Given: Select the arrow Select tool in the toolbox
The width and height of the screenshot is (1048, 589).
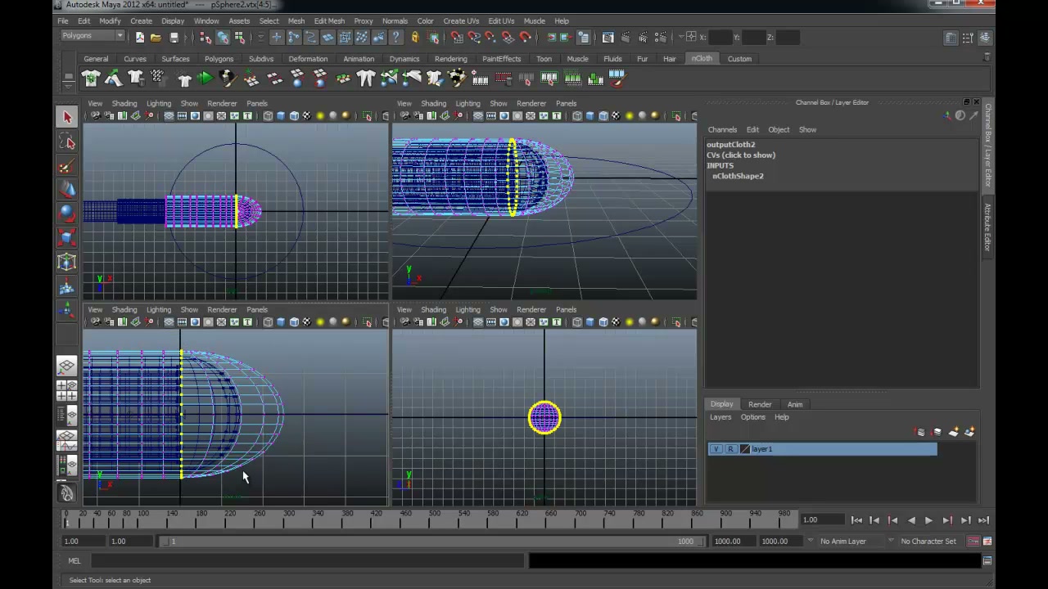Looking at the screenshot, I should (x=67, y=118).
